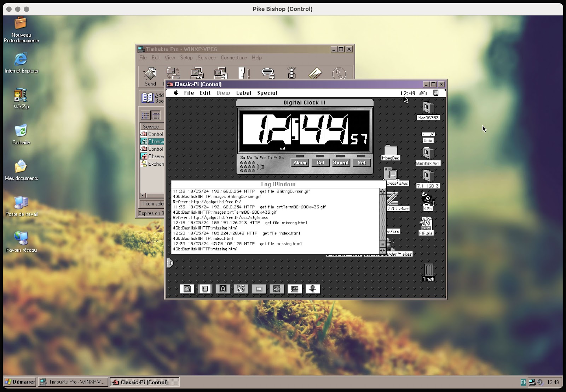Open the WinZip desktop icon
566x392 pixels.
click(x=21, y=99)
